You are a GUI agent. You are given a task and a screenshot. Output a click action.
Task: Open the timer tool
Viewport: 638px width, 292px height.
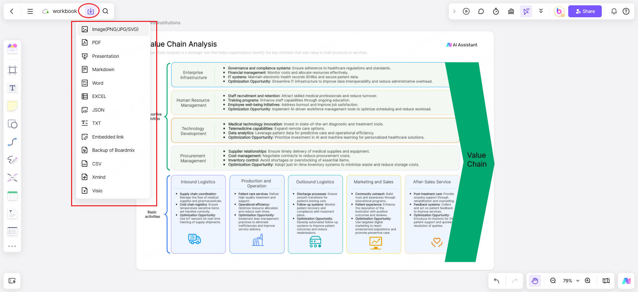[x=496, y=11]
